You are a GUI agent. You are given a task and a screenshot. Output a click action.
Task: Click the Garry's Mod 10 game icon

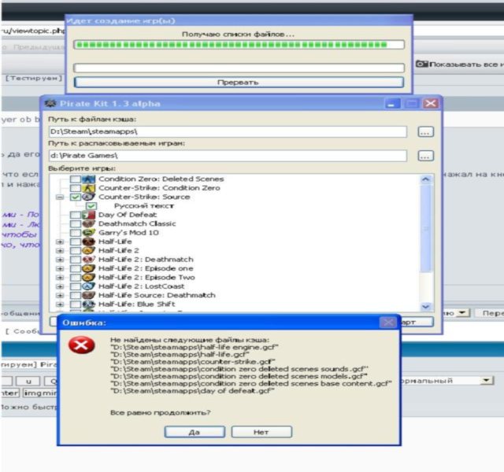coord(88,233)
